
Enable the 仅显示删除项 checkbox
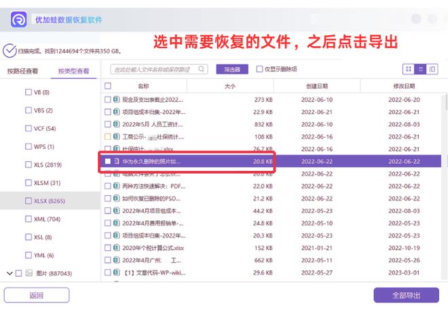[x=259, y=68]
